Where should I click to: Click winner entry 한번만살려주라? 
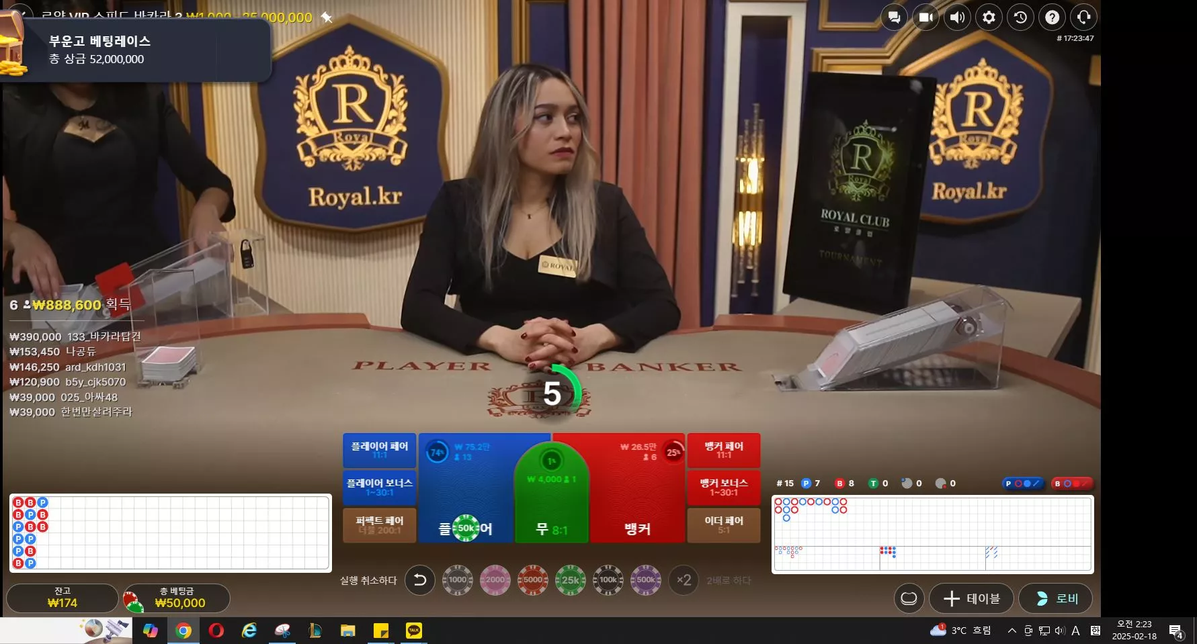click(71, 412)
